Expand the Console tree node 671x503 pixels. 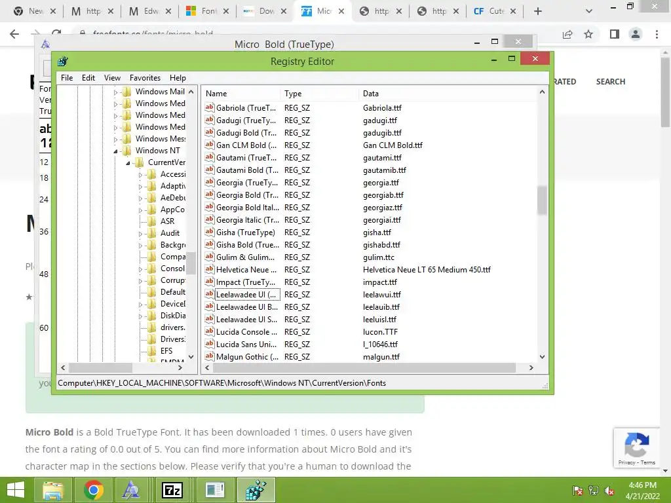[140, 269]
